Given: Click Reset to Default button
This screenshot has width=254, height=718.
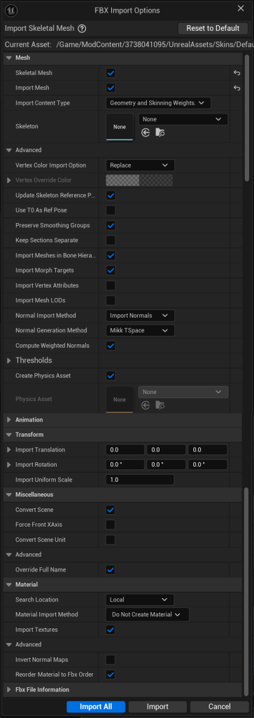Looking at the screenshot, I should (x=213, y=28).
